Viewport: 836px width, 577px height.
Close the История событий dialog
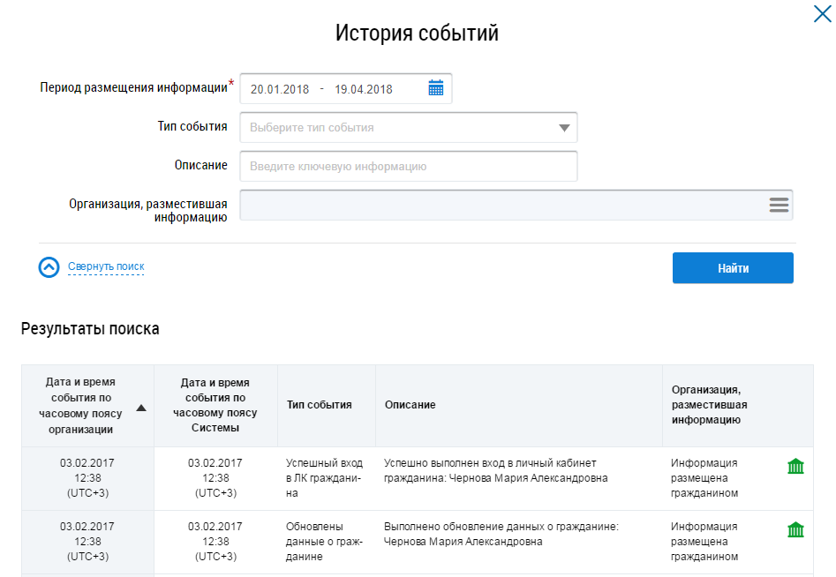point(821,14)
